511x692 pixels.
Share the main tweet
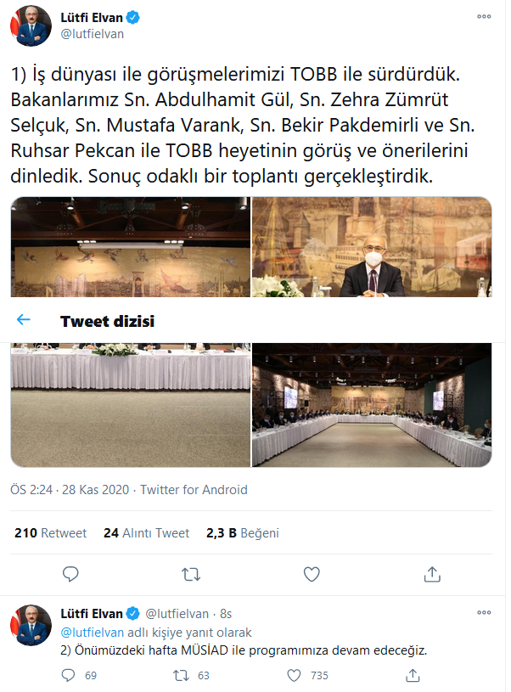tap(432, 574)
